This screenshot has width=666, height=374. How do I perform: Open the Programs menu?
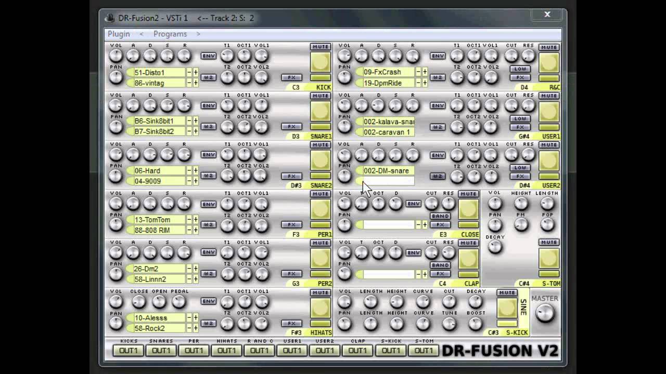click(170, 34)
